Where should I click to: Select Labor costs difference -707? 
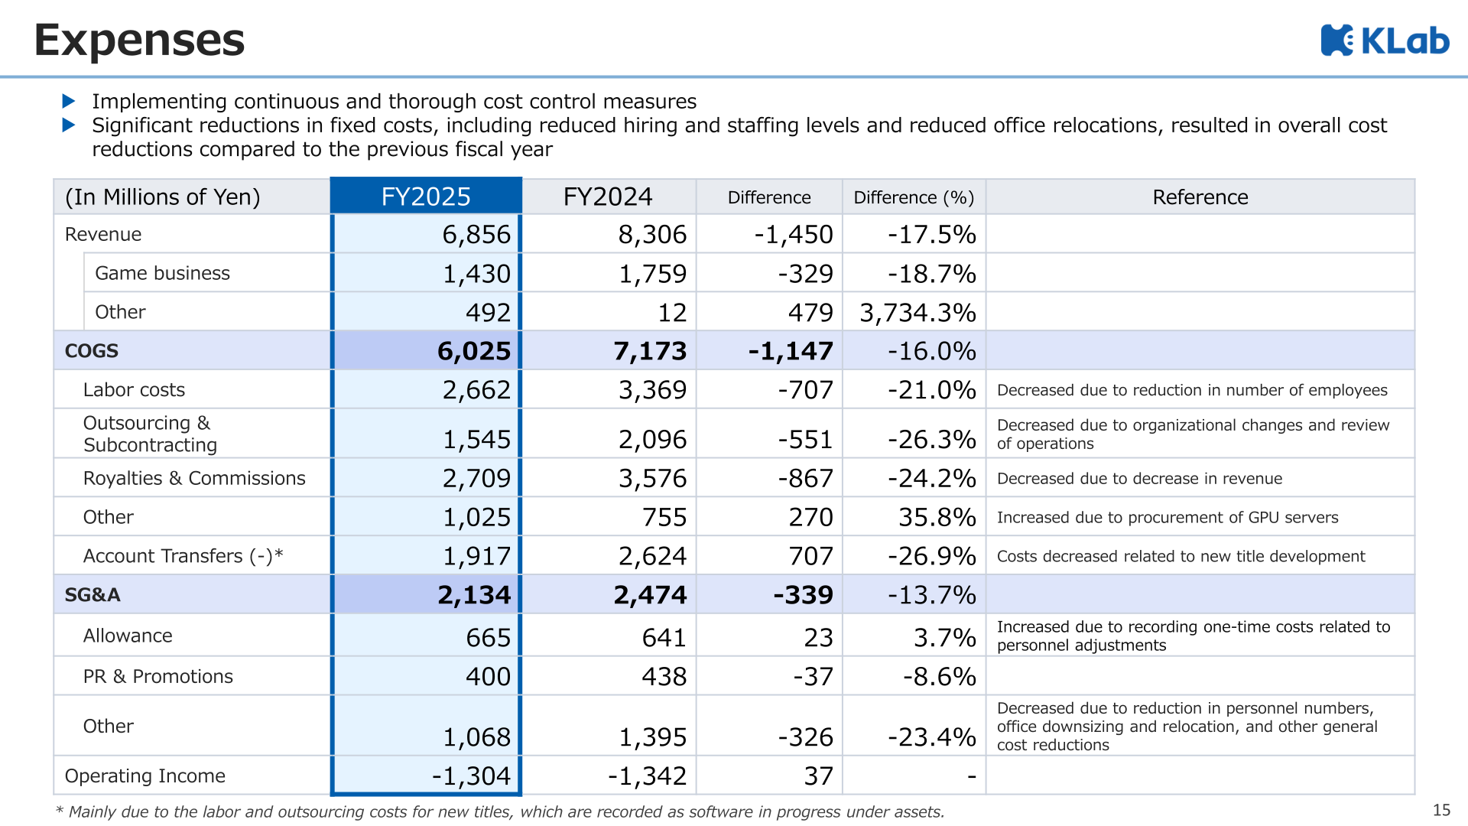(x=805, y=390)
